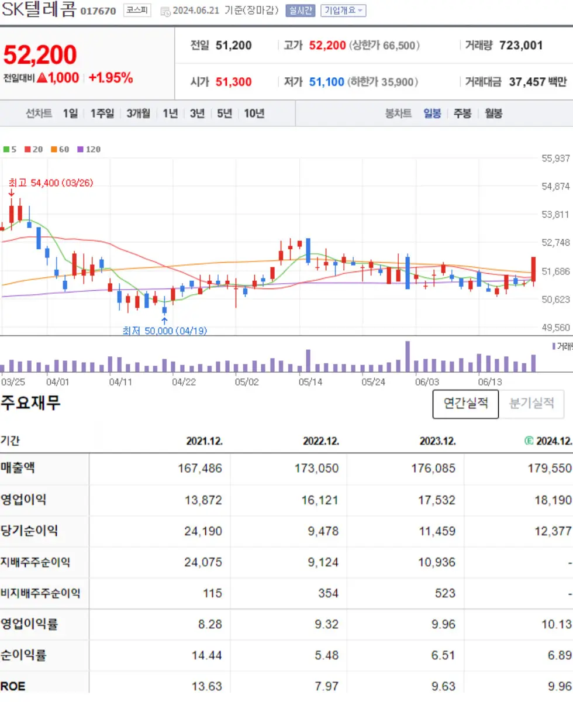
Task: Open the 연간실적 annual results tab
Action: click(x=465, y=404)
